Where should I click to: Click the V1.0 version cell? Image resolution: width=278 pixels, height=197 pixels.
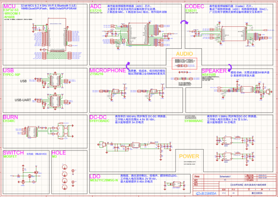[224, 193]
